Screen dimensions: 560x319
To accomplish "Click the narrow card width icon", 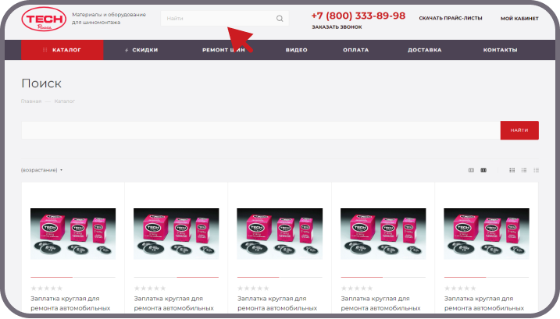I will coord(471,170).
